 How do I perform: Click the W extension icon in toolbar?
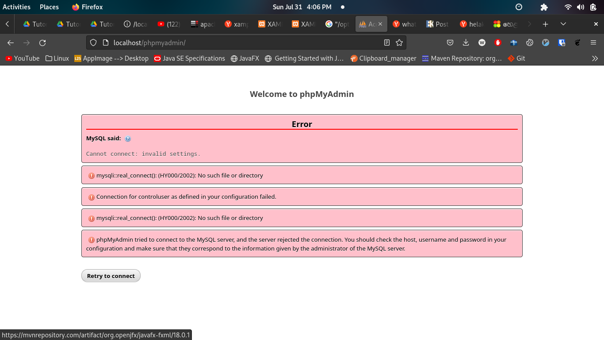[482, 42]
